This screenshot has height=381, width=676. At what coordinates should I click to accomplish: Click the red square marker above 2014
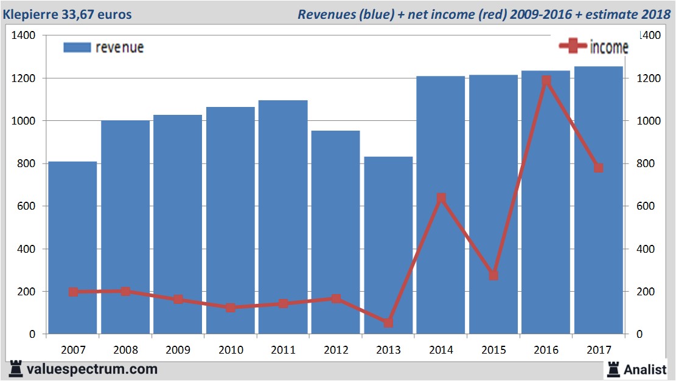[x=441, y=197]
